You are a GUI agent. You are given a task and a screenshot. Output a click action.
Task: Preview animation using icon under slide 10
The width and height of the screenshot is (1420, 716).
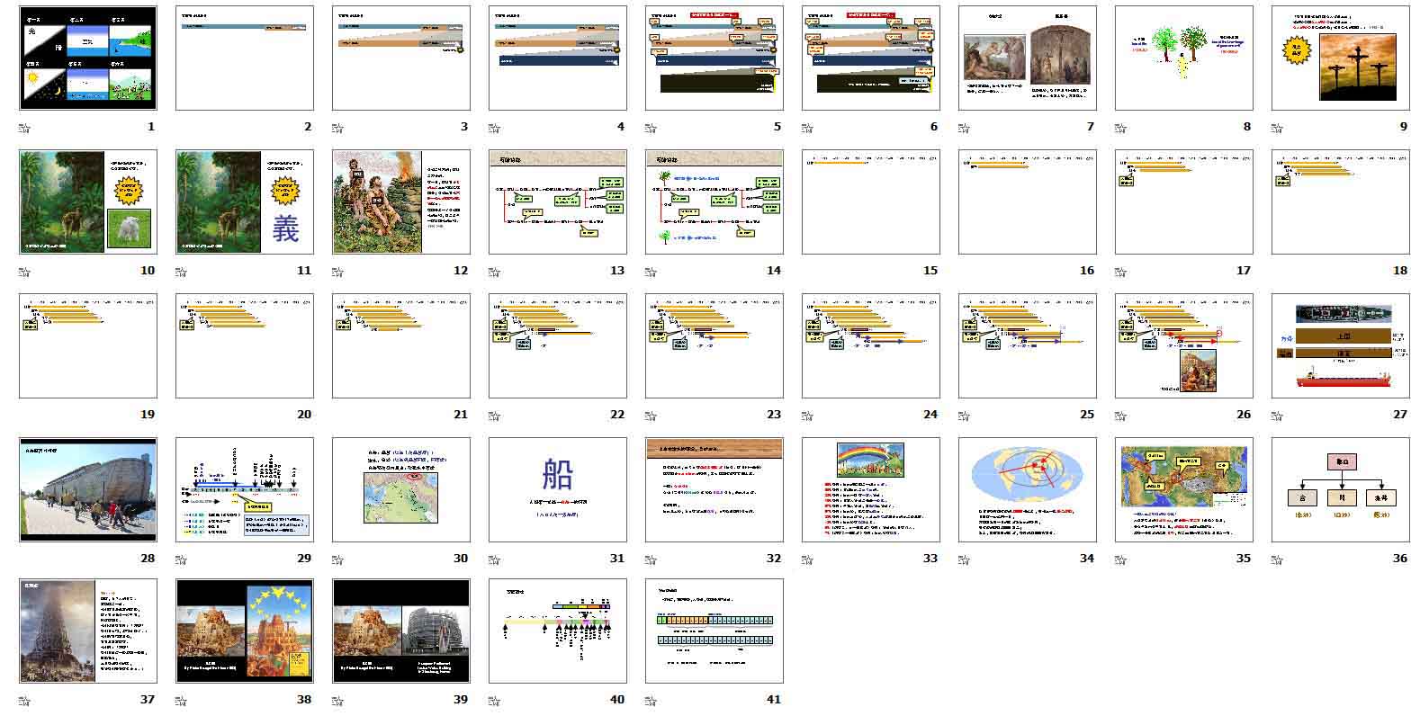(x=23, y=271)
